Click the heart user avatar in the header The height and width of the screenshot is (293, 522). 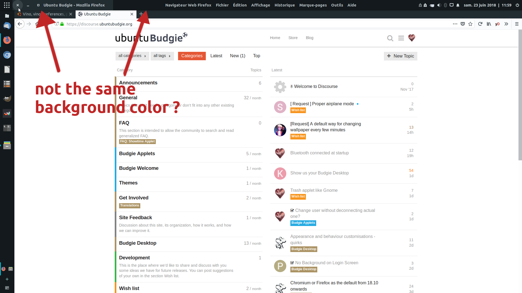412,38
